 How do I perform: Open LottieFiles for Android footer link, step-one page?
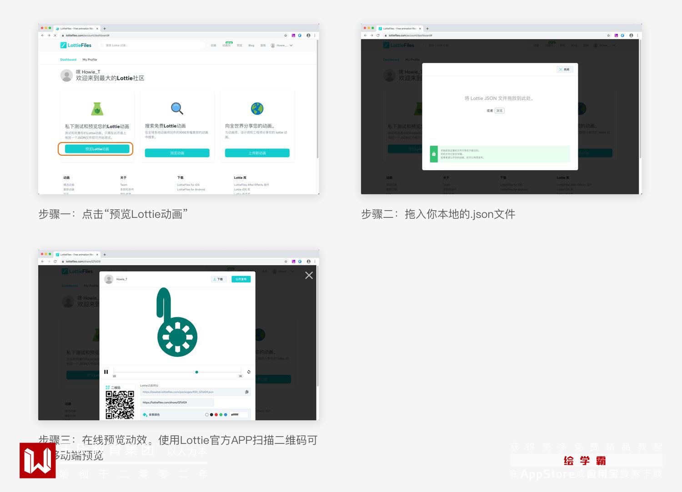click(191, 189)
